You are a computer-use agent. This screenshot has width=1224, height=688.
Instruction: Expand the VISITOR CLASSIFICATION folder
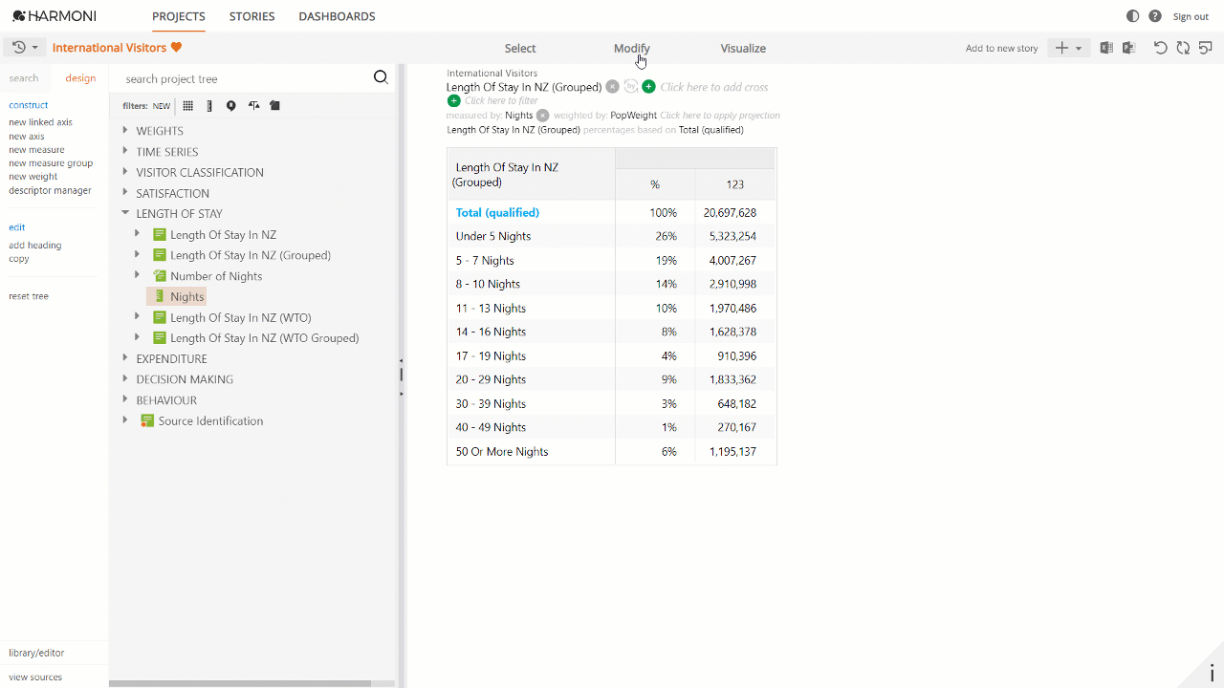(125, 172)
